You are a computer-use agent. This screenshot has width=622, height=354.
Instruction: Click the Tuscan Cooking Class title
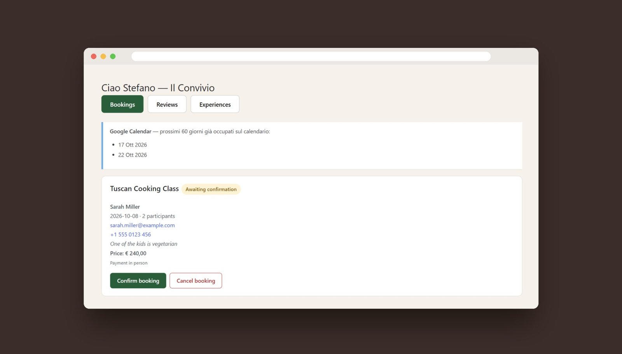pyautogui.click(x=144, y=188)
